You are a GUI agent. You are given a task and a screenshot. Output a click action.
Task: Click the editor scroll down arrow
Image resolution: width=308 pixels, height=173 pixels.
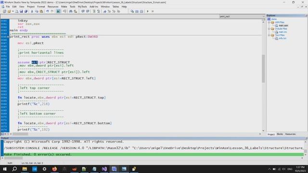263,131
